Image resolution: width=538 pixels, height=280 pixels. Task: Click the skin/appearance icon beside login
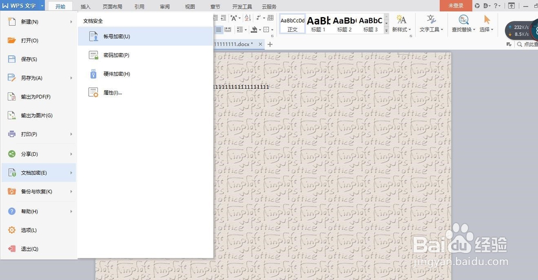477,5
